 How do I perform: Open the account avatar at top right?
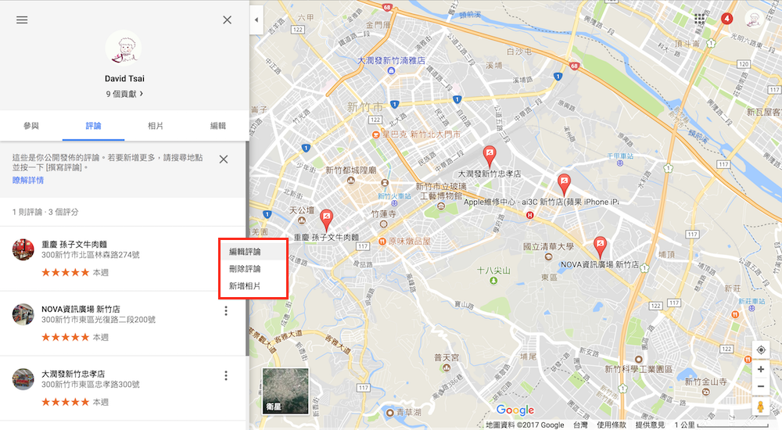coord(754,19)
